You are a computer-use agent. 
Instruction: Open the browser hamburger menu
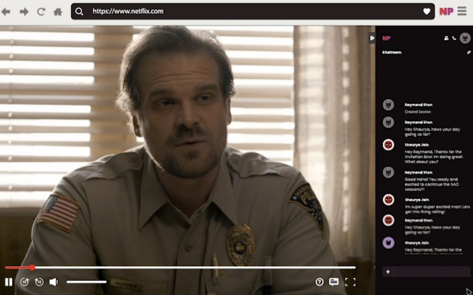click(x=462, y=11)
